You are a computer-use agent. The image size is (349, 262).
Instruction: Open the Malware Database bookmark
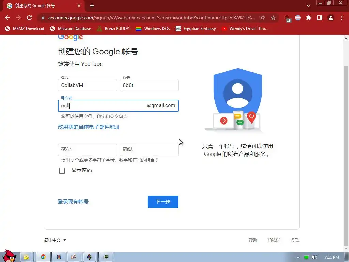(71, 29)
